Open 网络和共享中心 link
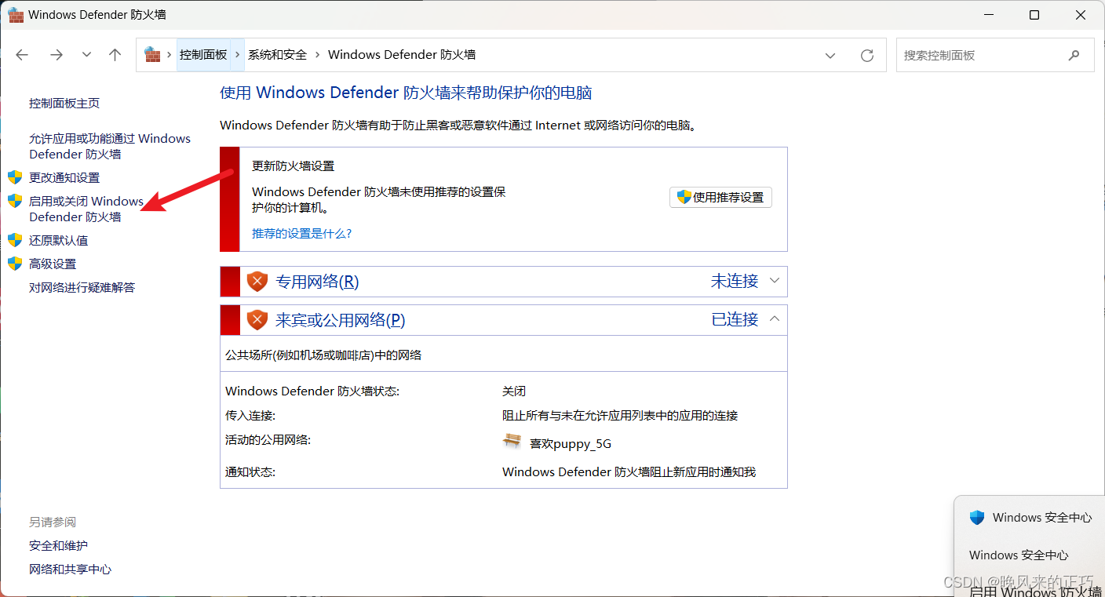Viewport: 1105px width, 597px height. 71,570
